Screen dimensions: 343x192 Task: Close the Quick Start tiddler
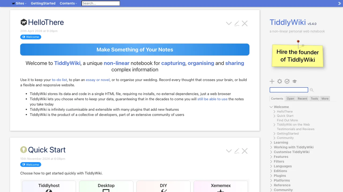[x=245, y=151]
